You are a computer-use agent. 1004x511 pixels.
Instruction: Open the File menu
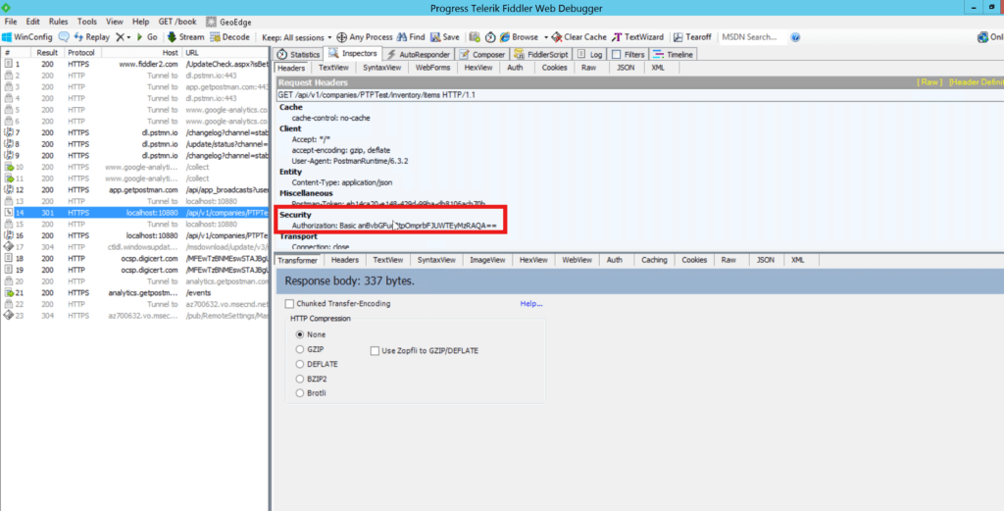pyautogui.click(x=10, y=22)
